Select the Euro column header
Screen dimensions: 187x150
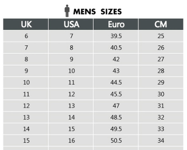click(116, 24)
